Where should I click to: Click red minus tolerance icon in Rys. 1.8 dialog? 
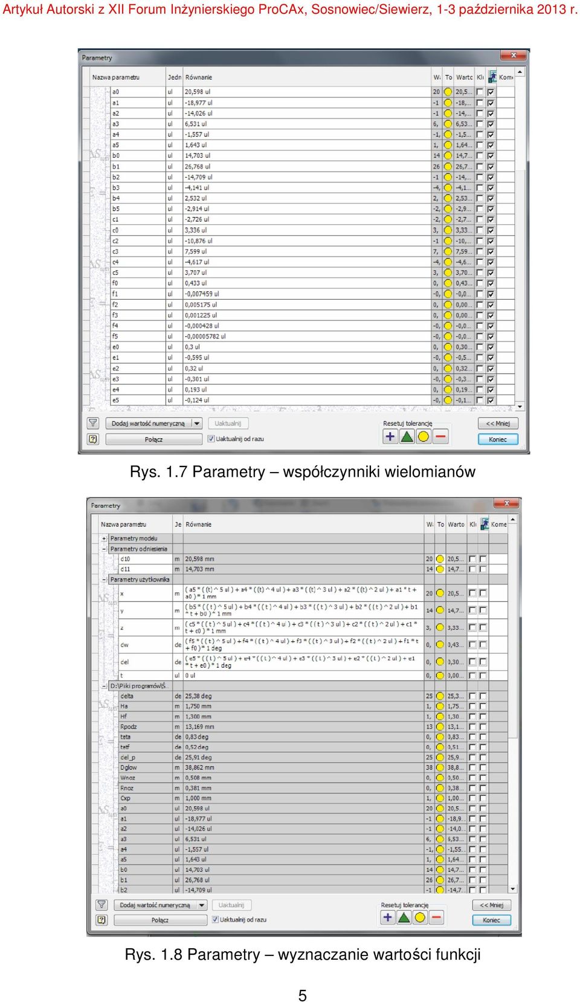point(436,917)
